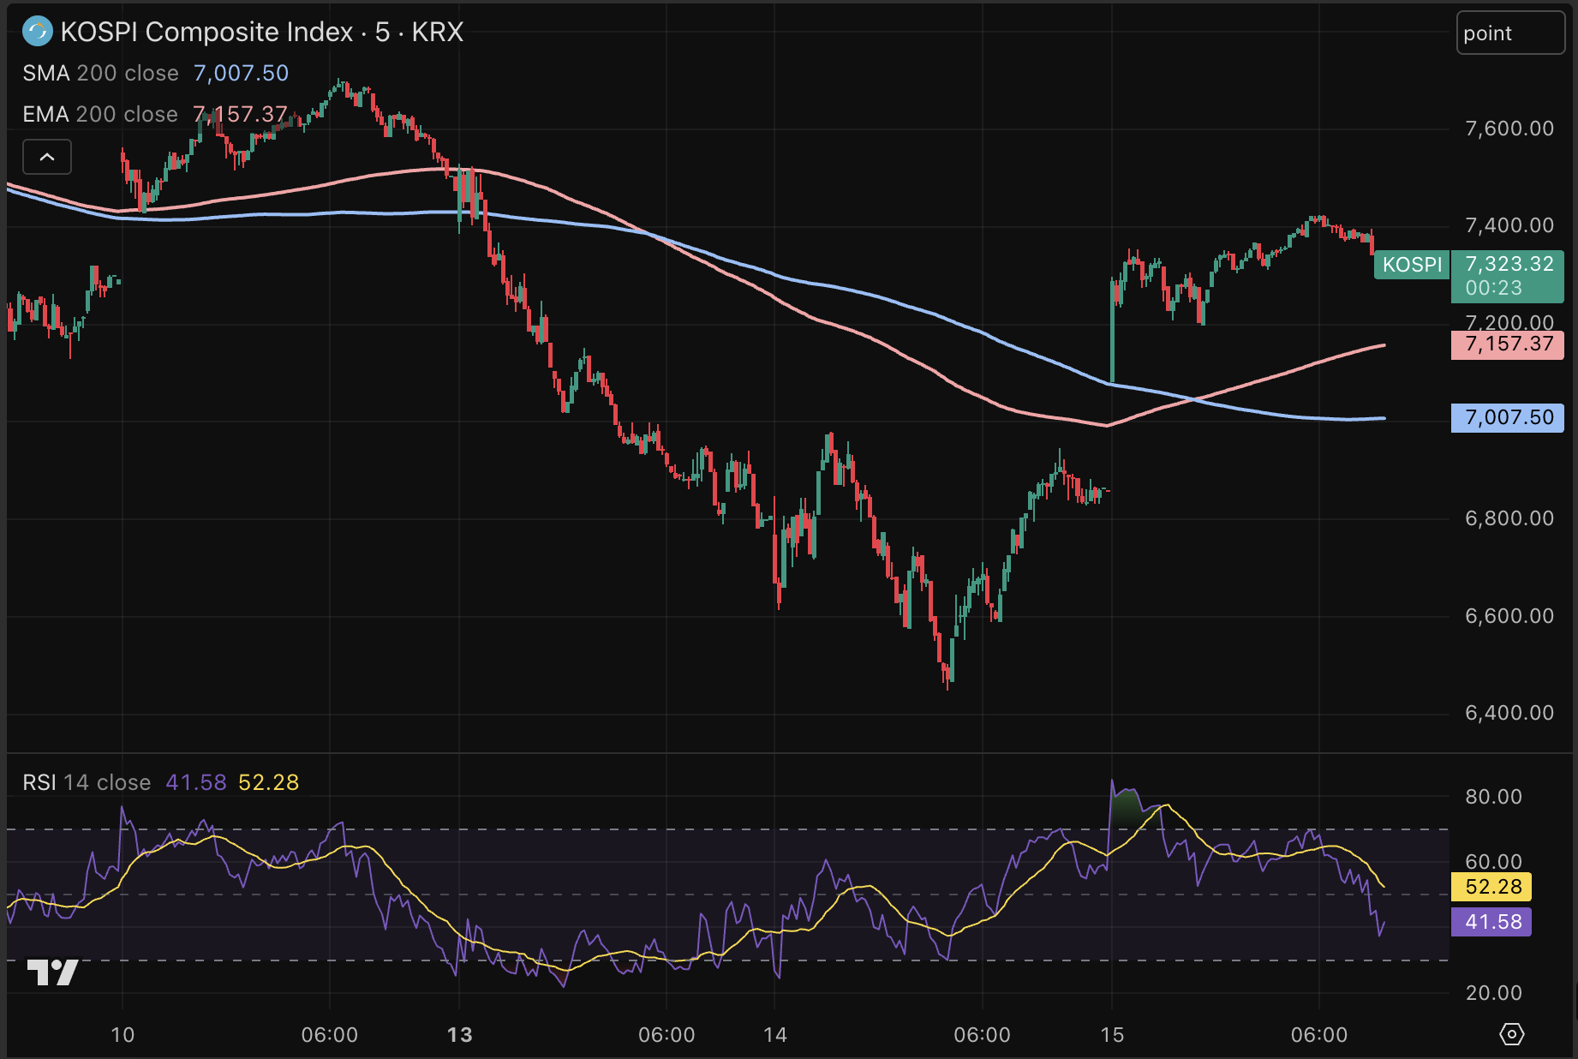Screen dimensions: 1578x1059
Task: Select the EMA 200 close indicator label
Action: pyautogui.click(x=100, y=114)
